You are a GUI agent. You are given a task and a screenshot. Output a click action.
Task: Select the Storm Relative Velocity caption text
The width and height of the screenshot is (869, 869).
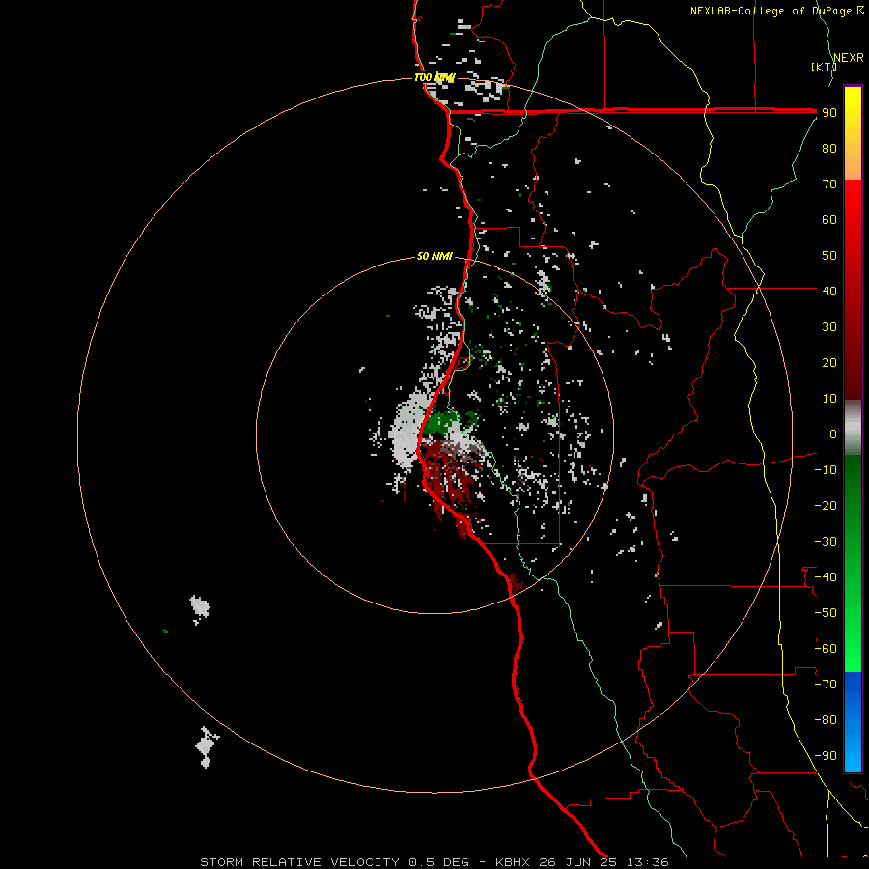pyautogui.click(x=434, y=862)
